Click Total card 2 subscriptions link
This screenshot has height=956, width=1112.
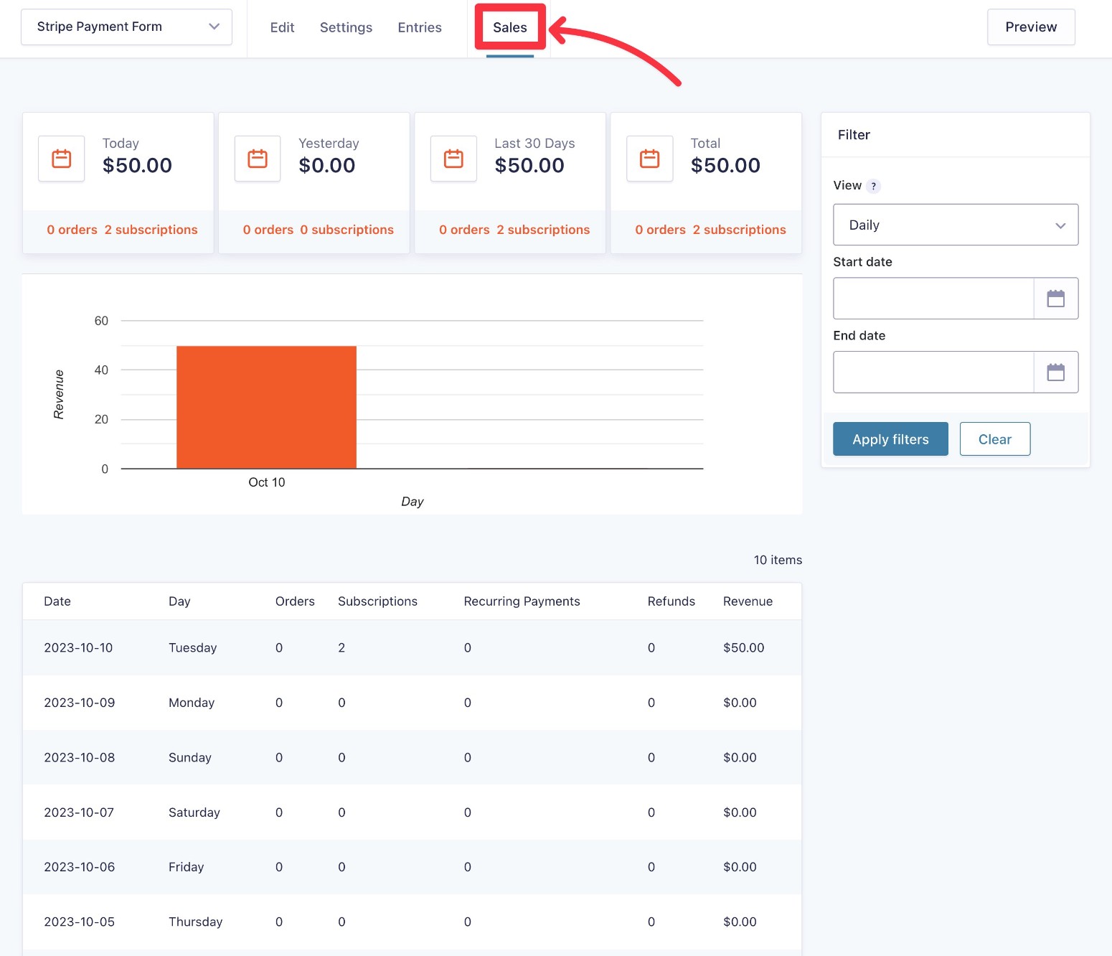[x=739, y=230]
